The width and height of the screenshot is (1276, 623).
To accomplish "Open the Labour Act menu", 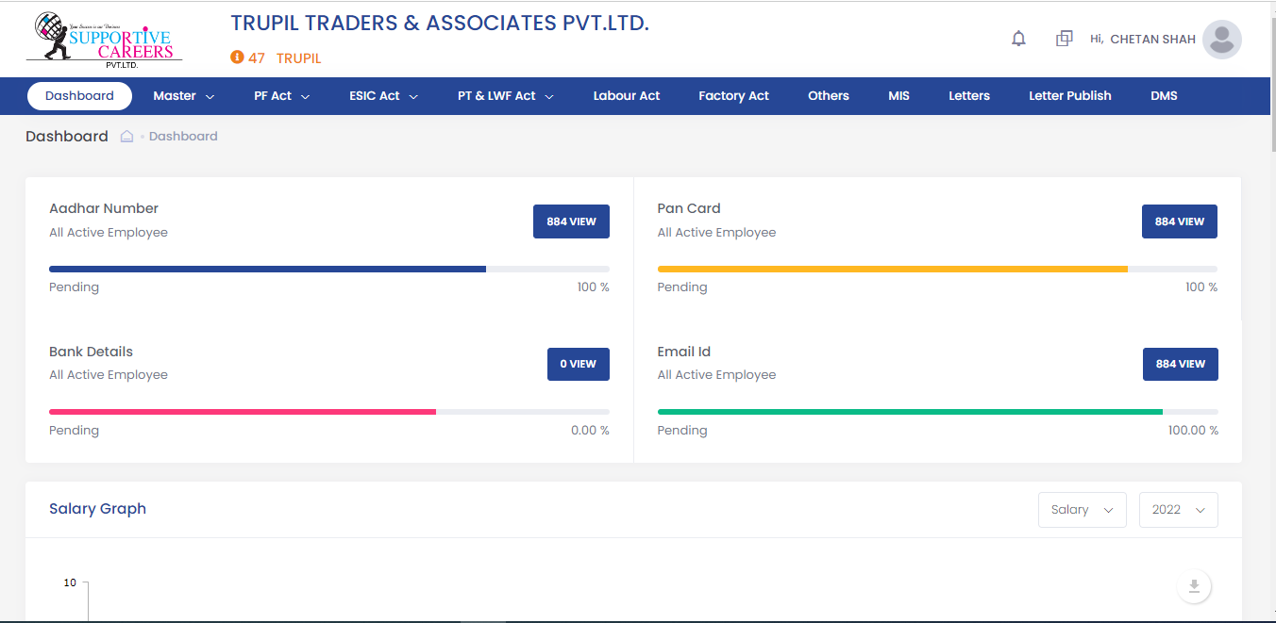I will (627, 96).
